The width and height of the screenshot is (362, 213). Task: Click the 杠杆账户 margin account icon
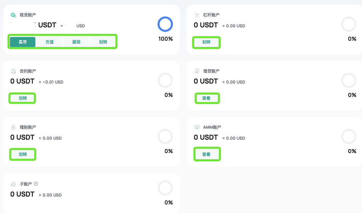(x=197, y=15)
